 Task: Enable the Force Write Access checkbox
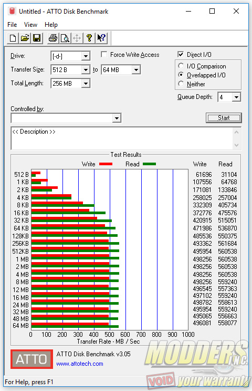tap(104, 54)
